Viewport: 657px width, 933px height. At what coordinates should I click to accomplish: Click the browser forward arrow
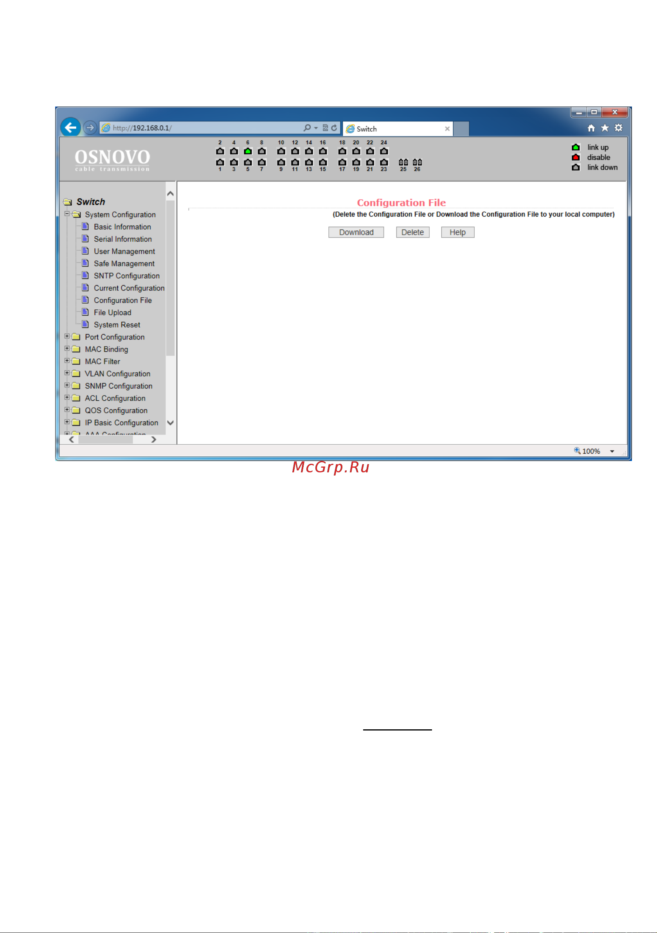(x=90, y=128)
